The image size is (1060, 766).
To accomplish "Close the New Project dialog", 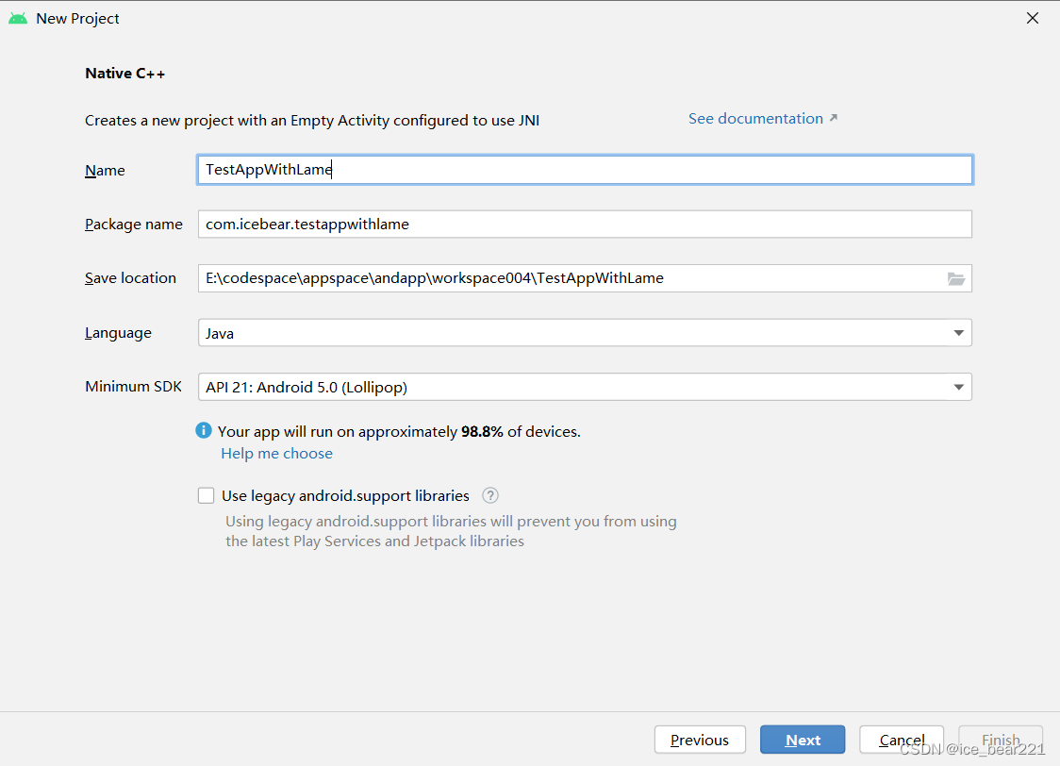I will coord(1033,18).
